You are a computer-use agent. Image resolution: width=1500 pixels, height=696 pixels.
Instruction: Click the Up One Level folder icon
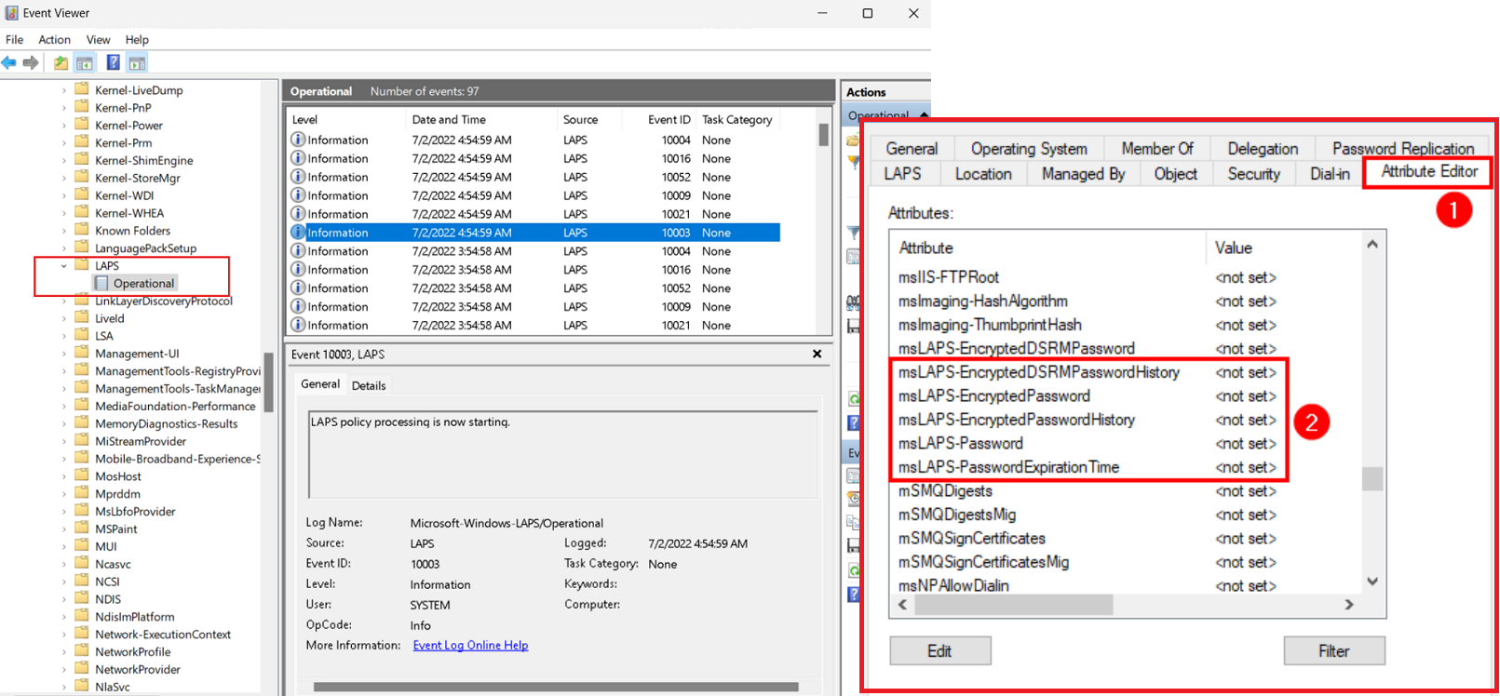pyautogui.click(x=61, y=62)
